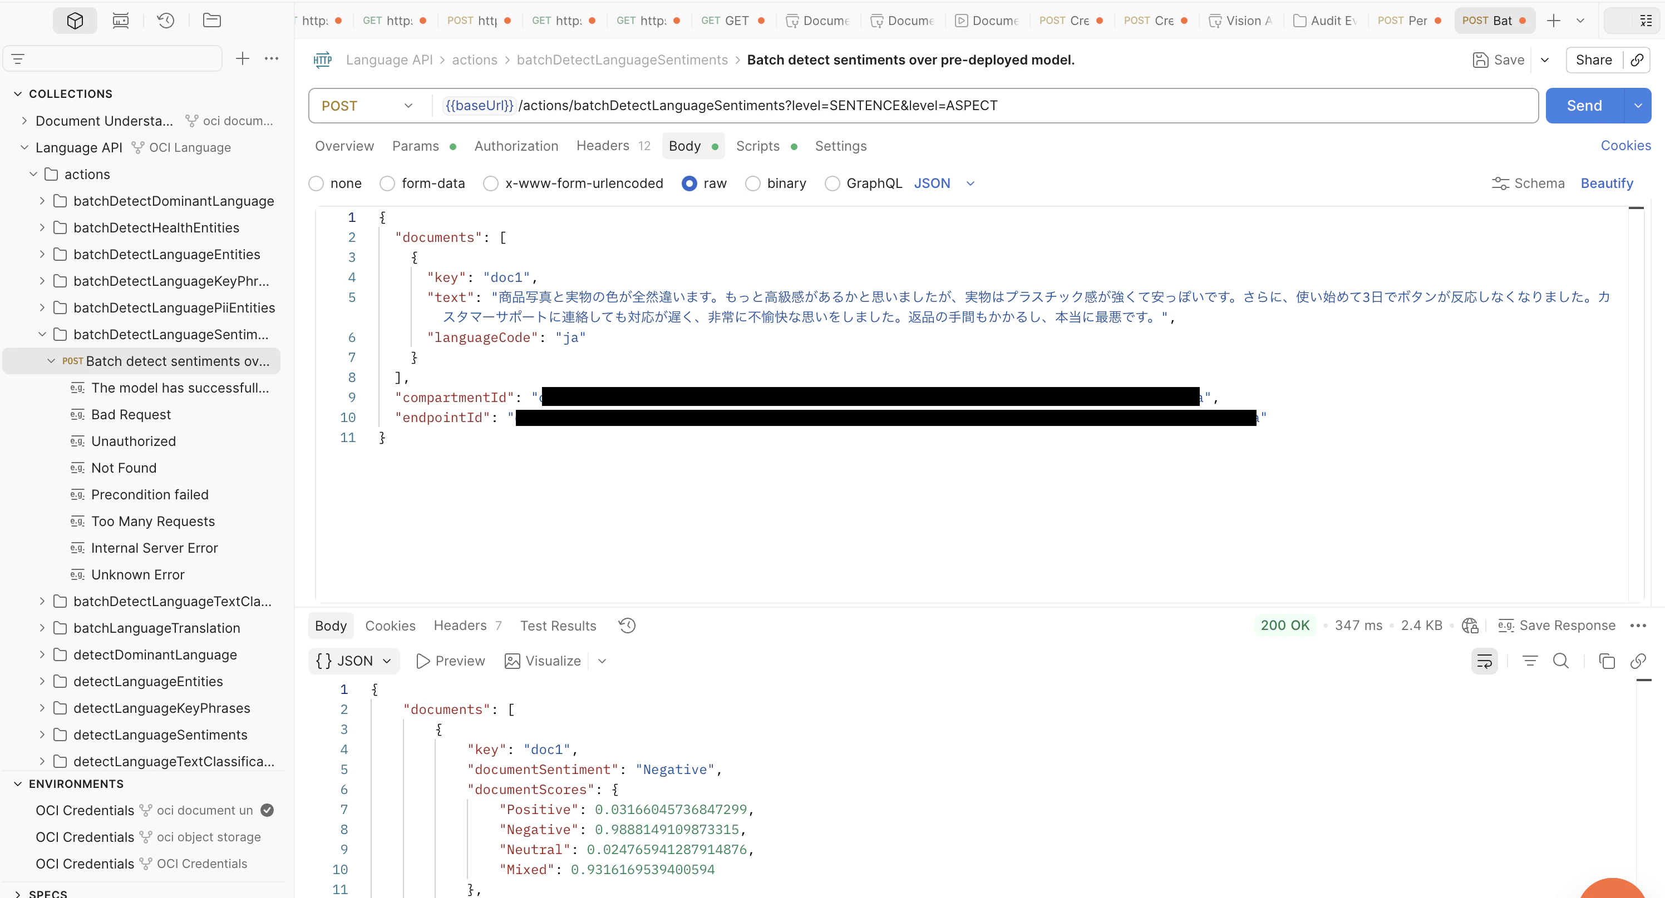Screen dimensions: 1665x898
Task: Switch to the request Headers tab
Action: (x=613, y=146)
